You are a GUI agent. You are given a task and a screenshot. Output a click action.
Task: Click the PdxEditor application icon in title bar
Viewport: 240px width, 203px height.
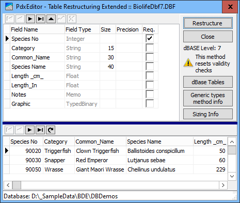(x=9, y=7)
